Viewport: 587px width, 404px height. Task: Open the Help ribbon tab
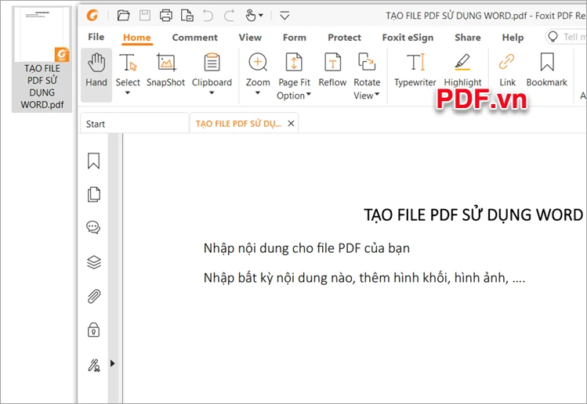click(x=513, y=38)
